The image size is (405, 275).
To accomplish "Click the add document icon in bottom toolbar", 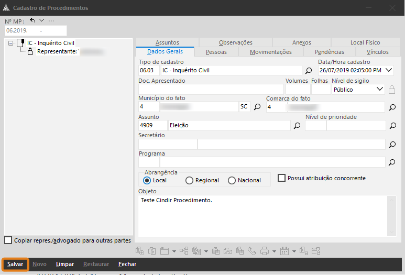I will click(x=140, y=251).
